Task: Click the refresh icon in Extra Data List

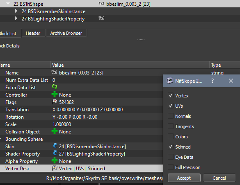Action: point(55,86)
